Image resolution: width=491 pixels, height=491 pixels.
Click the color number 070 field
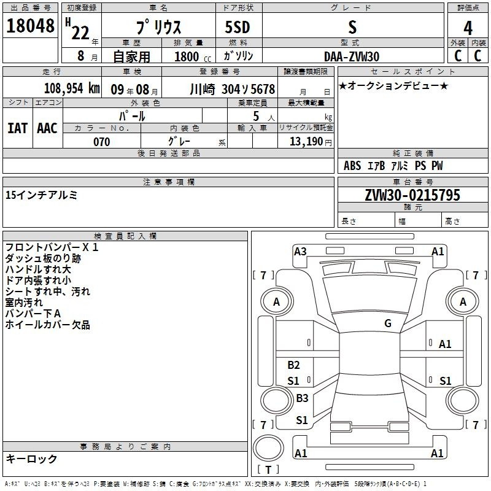(101, 142)
